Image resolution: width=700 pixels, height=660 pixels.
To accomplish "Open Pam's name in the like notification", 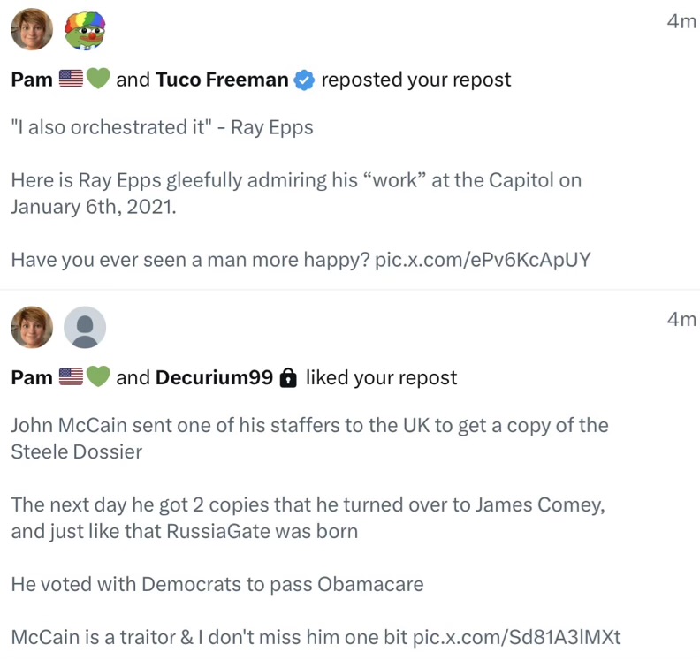I will tap(32, 378).
